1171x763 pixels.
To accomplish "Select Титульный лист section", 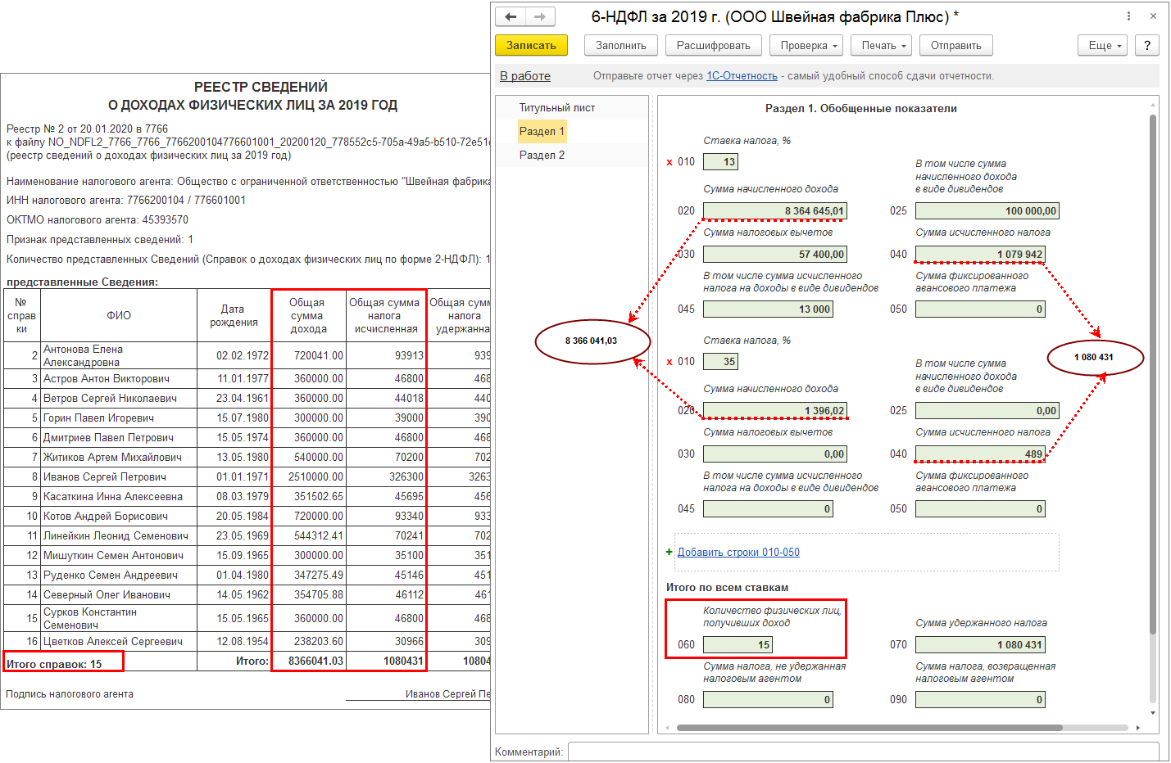I will tap(557, 108).
